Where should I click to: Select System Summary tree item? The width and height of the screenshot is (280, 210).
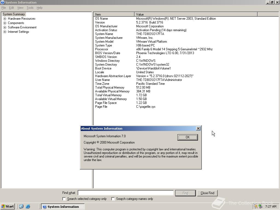click(14, 14)
